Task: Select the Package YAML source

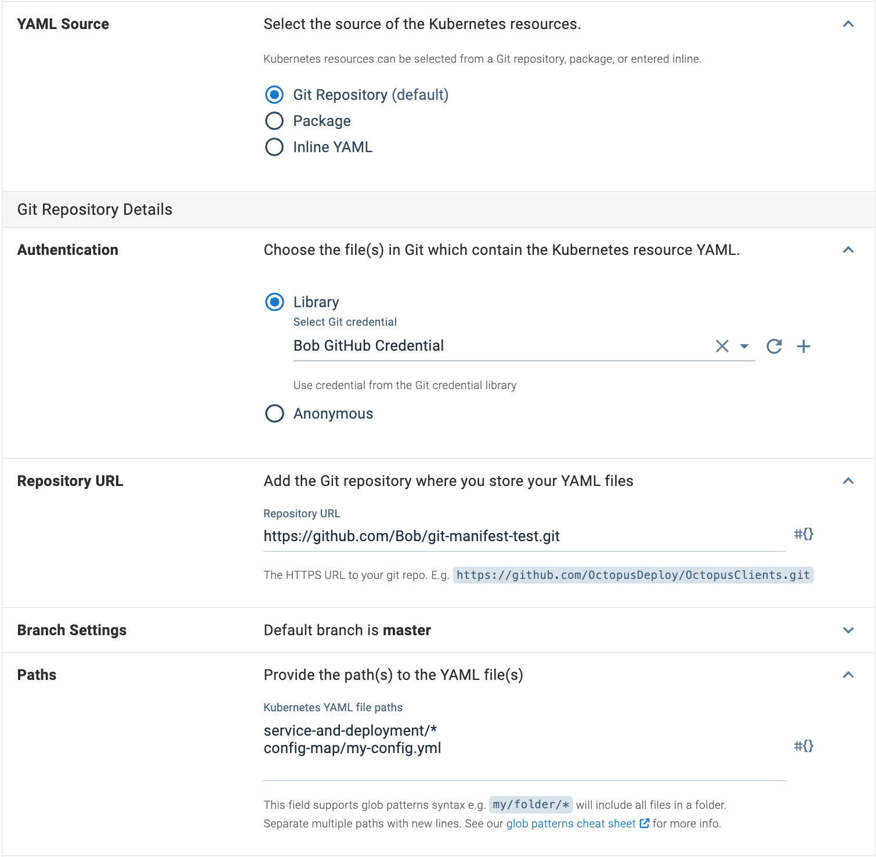Action: click(x=274, y=121)
